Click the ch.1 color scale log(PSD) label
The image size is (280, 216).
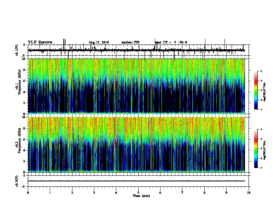265,92
